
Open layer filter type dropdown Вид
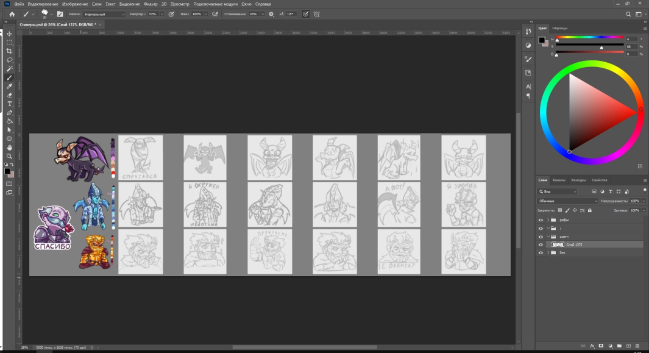click(x=558, y=191)
